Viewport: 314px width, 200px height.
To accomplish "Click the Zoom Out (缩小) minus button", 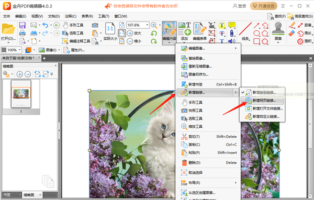I will (134, 41).
